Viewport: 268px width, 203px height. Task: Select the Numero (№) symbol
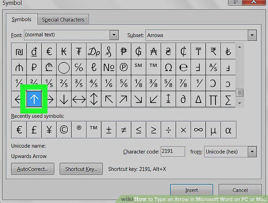point(109,67)
